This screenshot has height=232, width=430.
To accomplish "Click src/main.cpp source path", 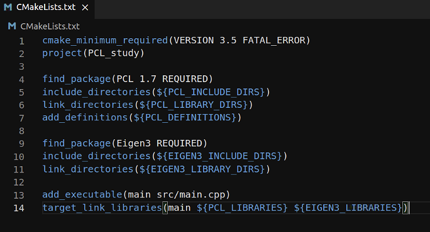I will click(x=190, y=195).
